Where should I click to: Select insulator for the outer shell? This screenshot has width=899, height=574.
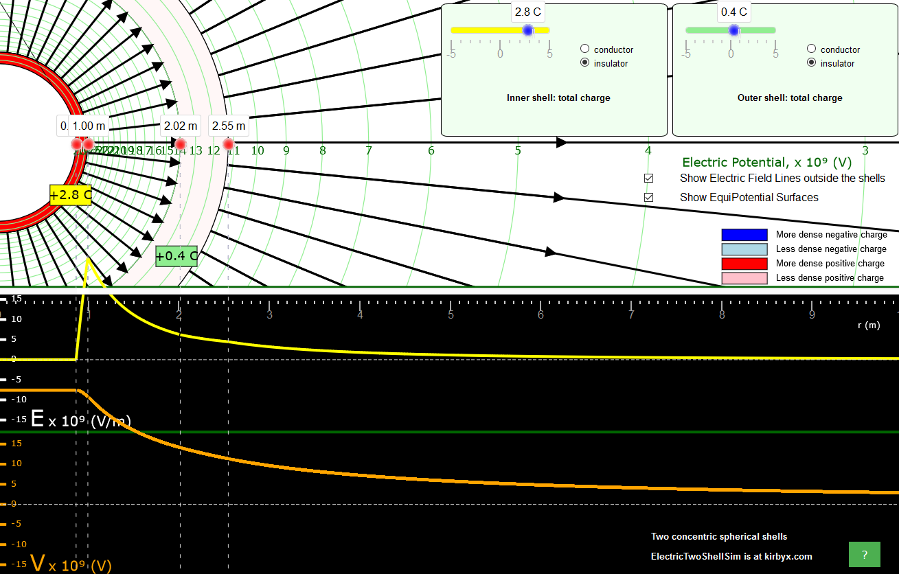coord(812,62)
